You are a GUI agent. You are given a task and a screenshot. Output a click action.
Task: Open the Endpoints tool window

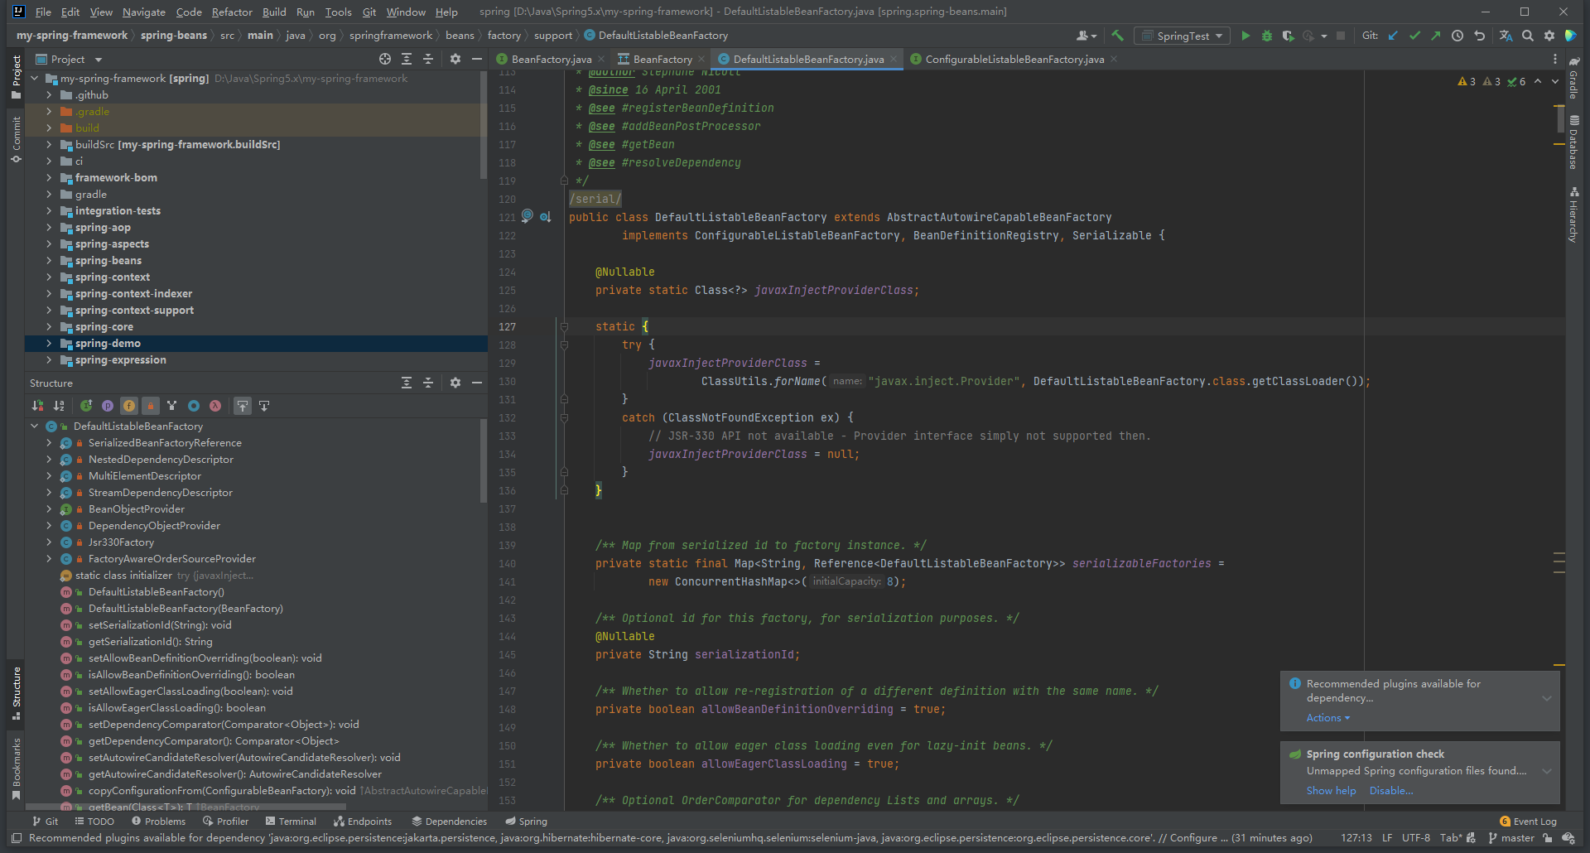363,822
